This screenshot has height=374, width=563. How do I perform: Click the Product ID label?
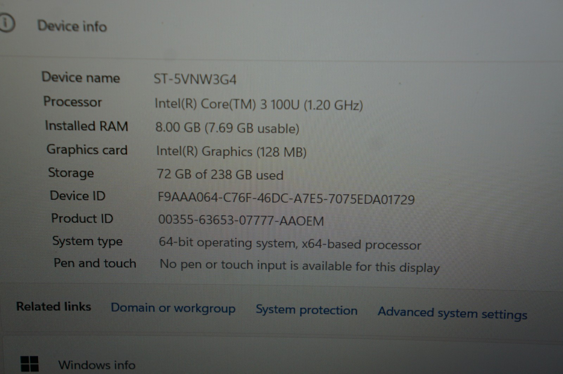82,218
